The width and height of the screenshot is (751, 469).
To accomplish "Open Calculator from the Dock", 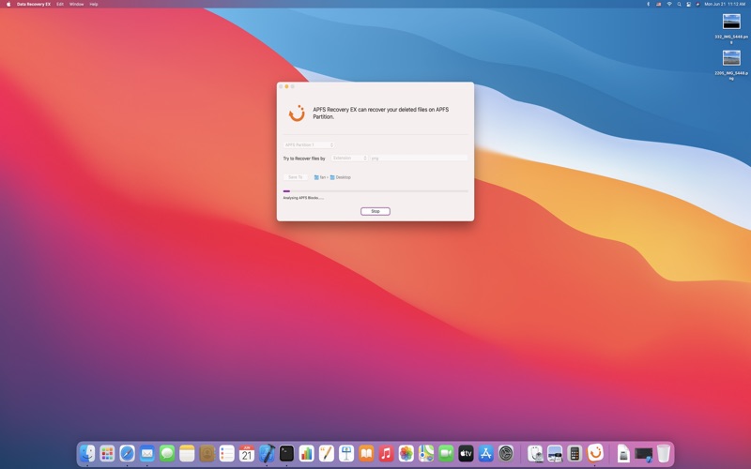I will (x=575, y=453).
